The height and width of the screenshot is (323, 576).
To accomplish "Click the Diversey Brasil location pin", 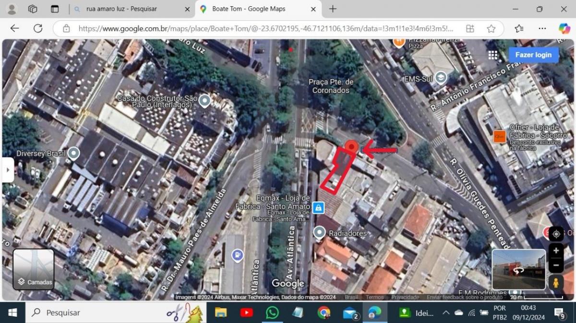I will click(73, 153).
